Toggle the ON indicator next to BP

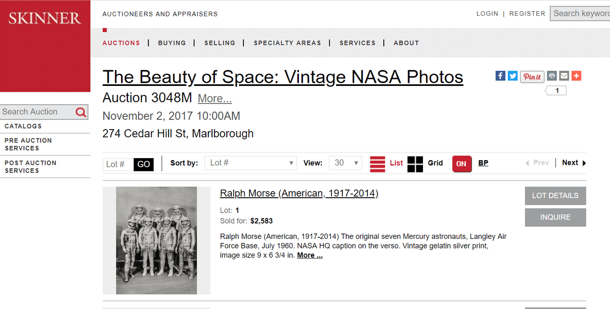click(462, 163)
